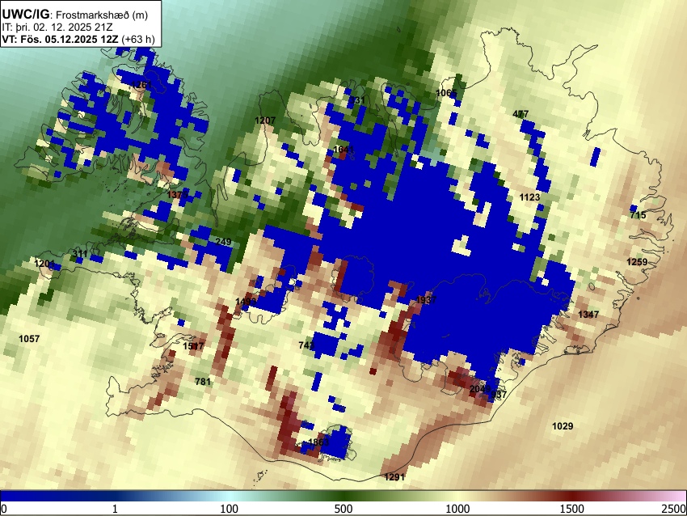Click the map value 1123
687x516 pixels.
529,197
